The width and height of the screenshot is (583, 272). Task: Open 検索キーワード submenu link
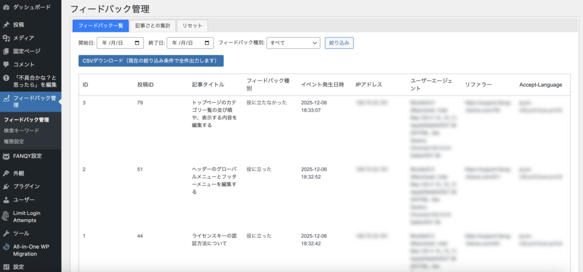[x=22, y=131]
